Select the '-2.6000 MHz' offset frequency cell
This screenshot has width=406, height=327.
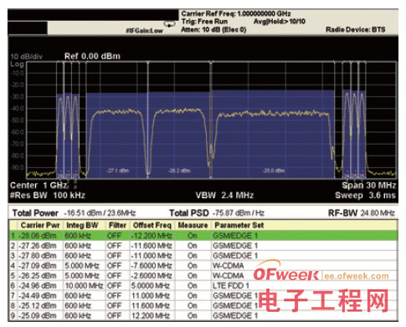pos(152,276)
